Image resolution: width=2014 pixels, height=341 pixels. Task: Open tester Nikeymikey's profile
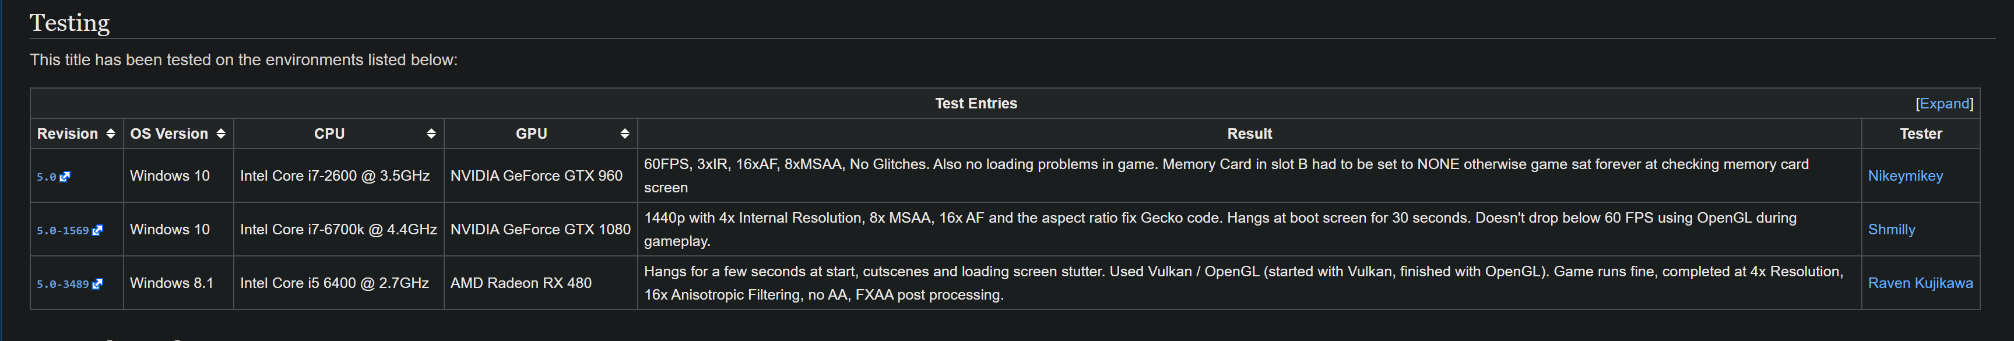[1904, 176]
